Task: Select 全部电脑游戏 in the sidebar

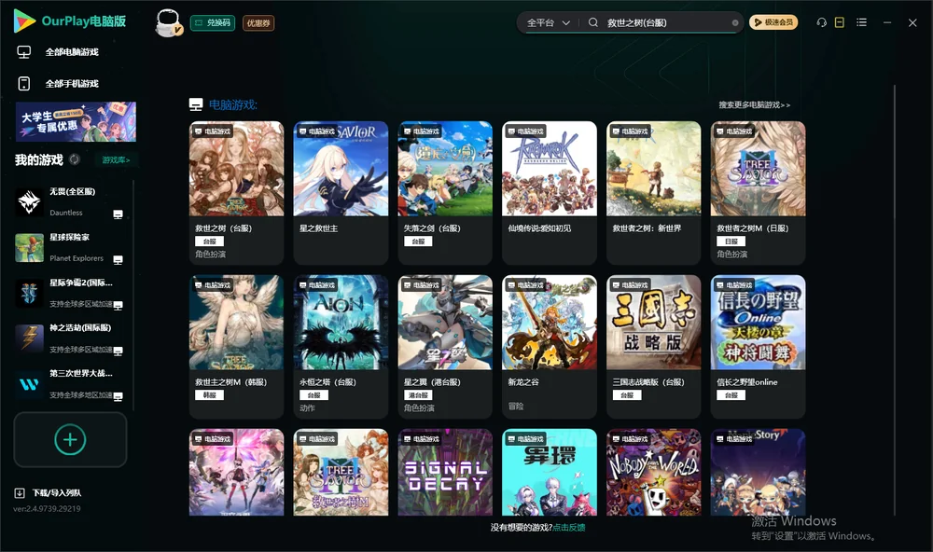Action: (72, 52)
